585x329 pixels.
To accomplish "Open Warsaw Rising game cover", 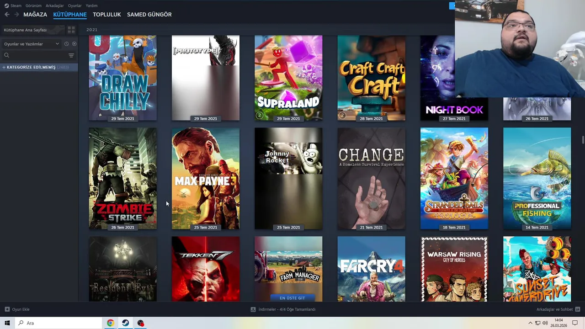I will point(454,269).
